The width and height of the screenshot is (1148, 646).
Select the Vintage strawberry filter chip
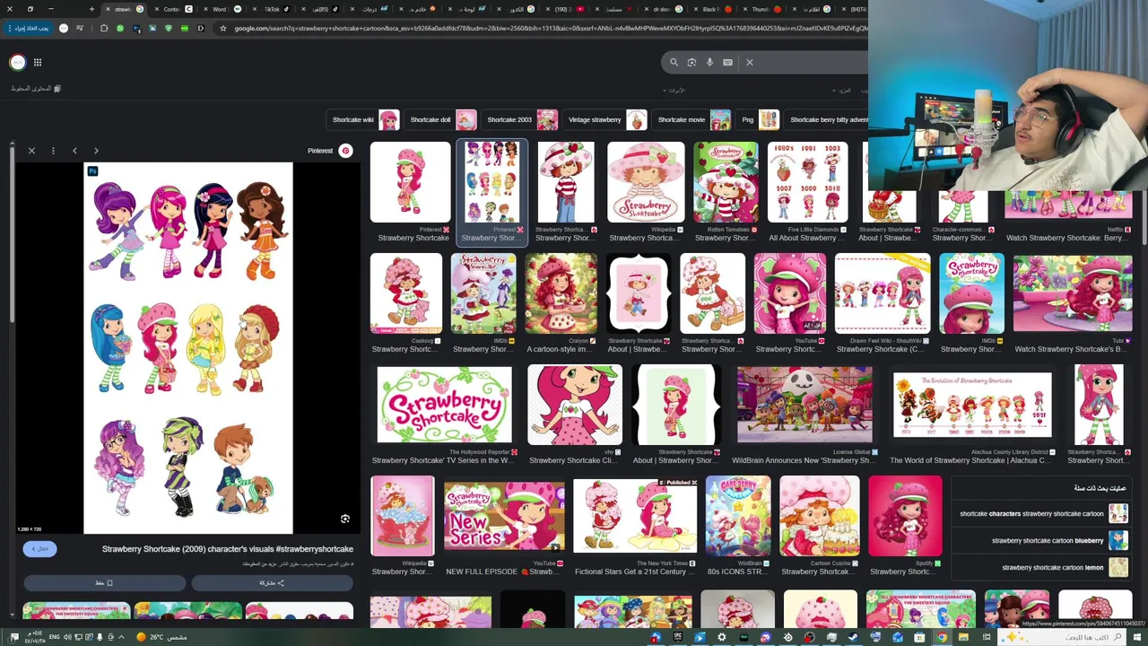(x=605, y=119)
